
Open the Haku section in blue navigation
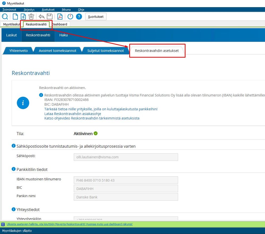pos(64,35)
